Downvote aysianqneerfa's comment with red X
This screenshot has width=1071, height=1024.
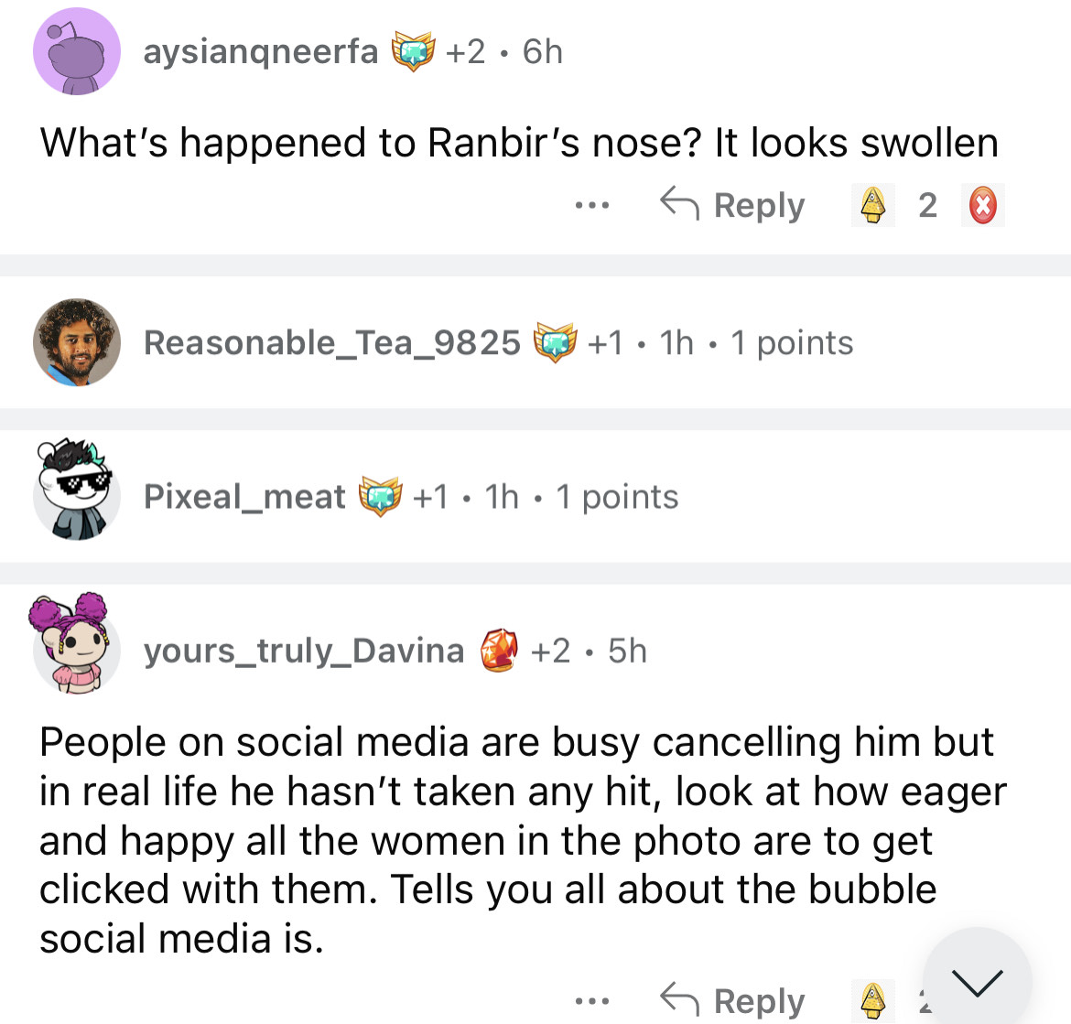983,205
